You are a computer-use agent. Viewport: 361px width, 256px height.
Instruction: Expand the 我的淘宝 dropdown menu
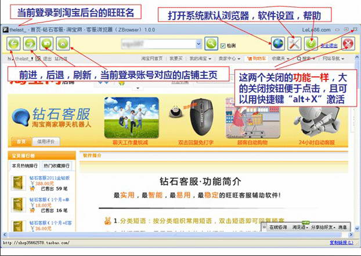(200, 58)
